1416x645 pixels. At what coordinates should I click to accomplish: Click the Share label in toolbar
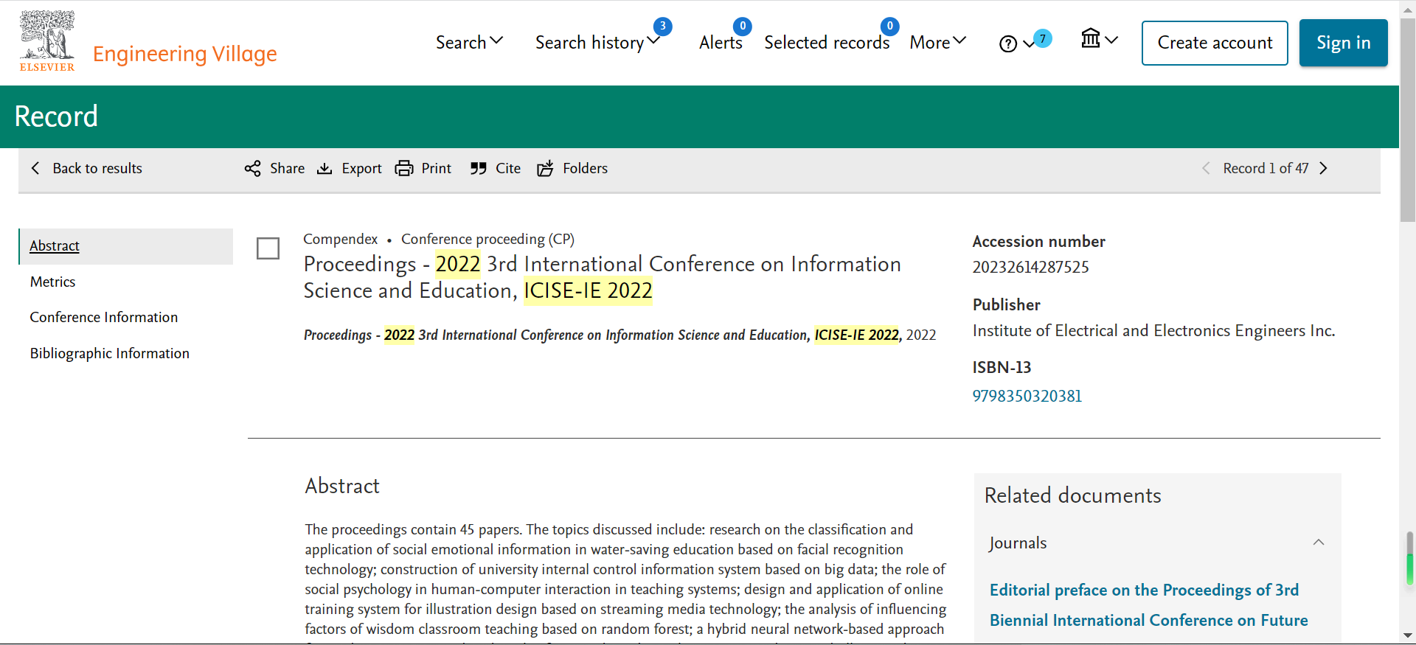click(287, 168)
